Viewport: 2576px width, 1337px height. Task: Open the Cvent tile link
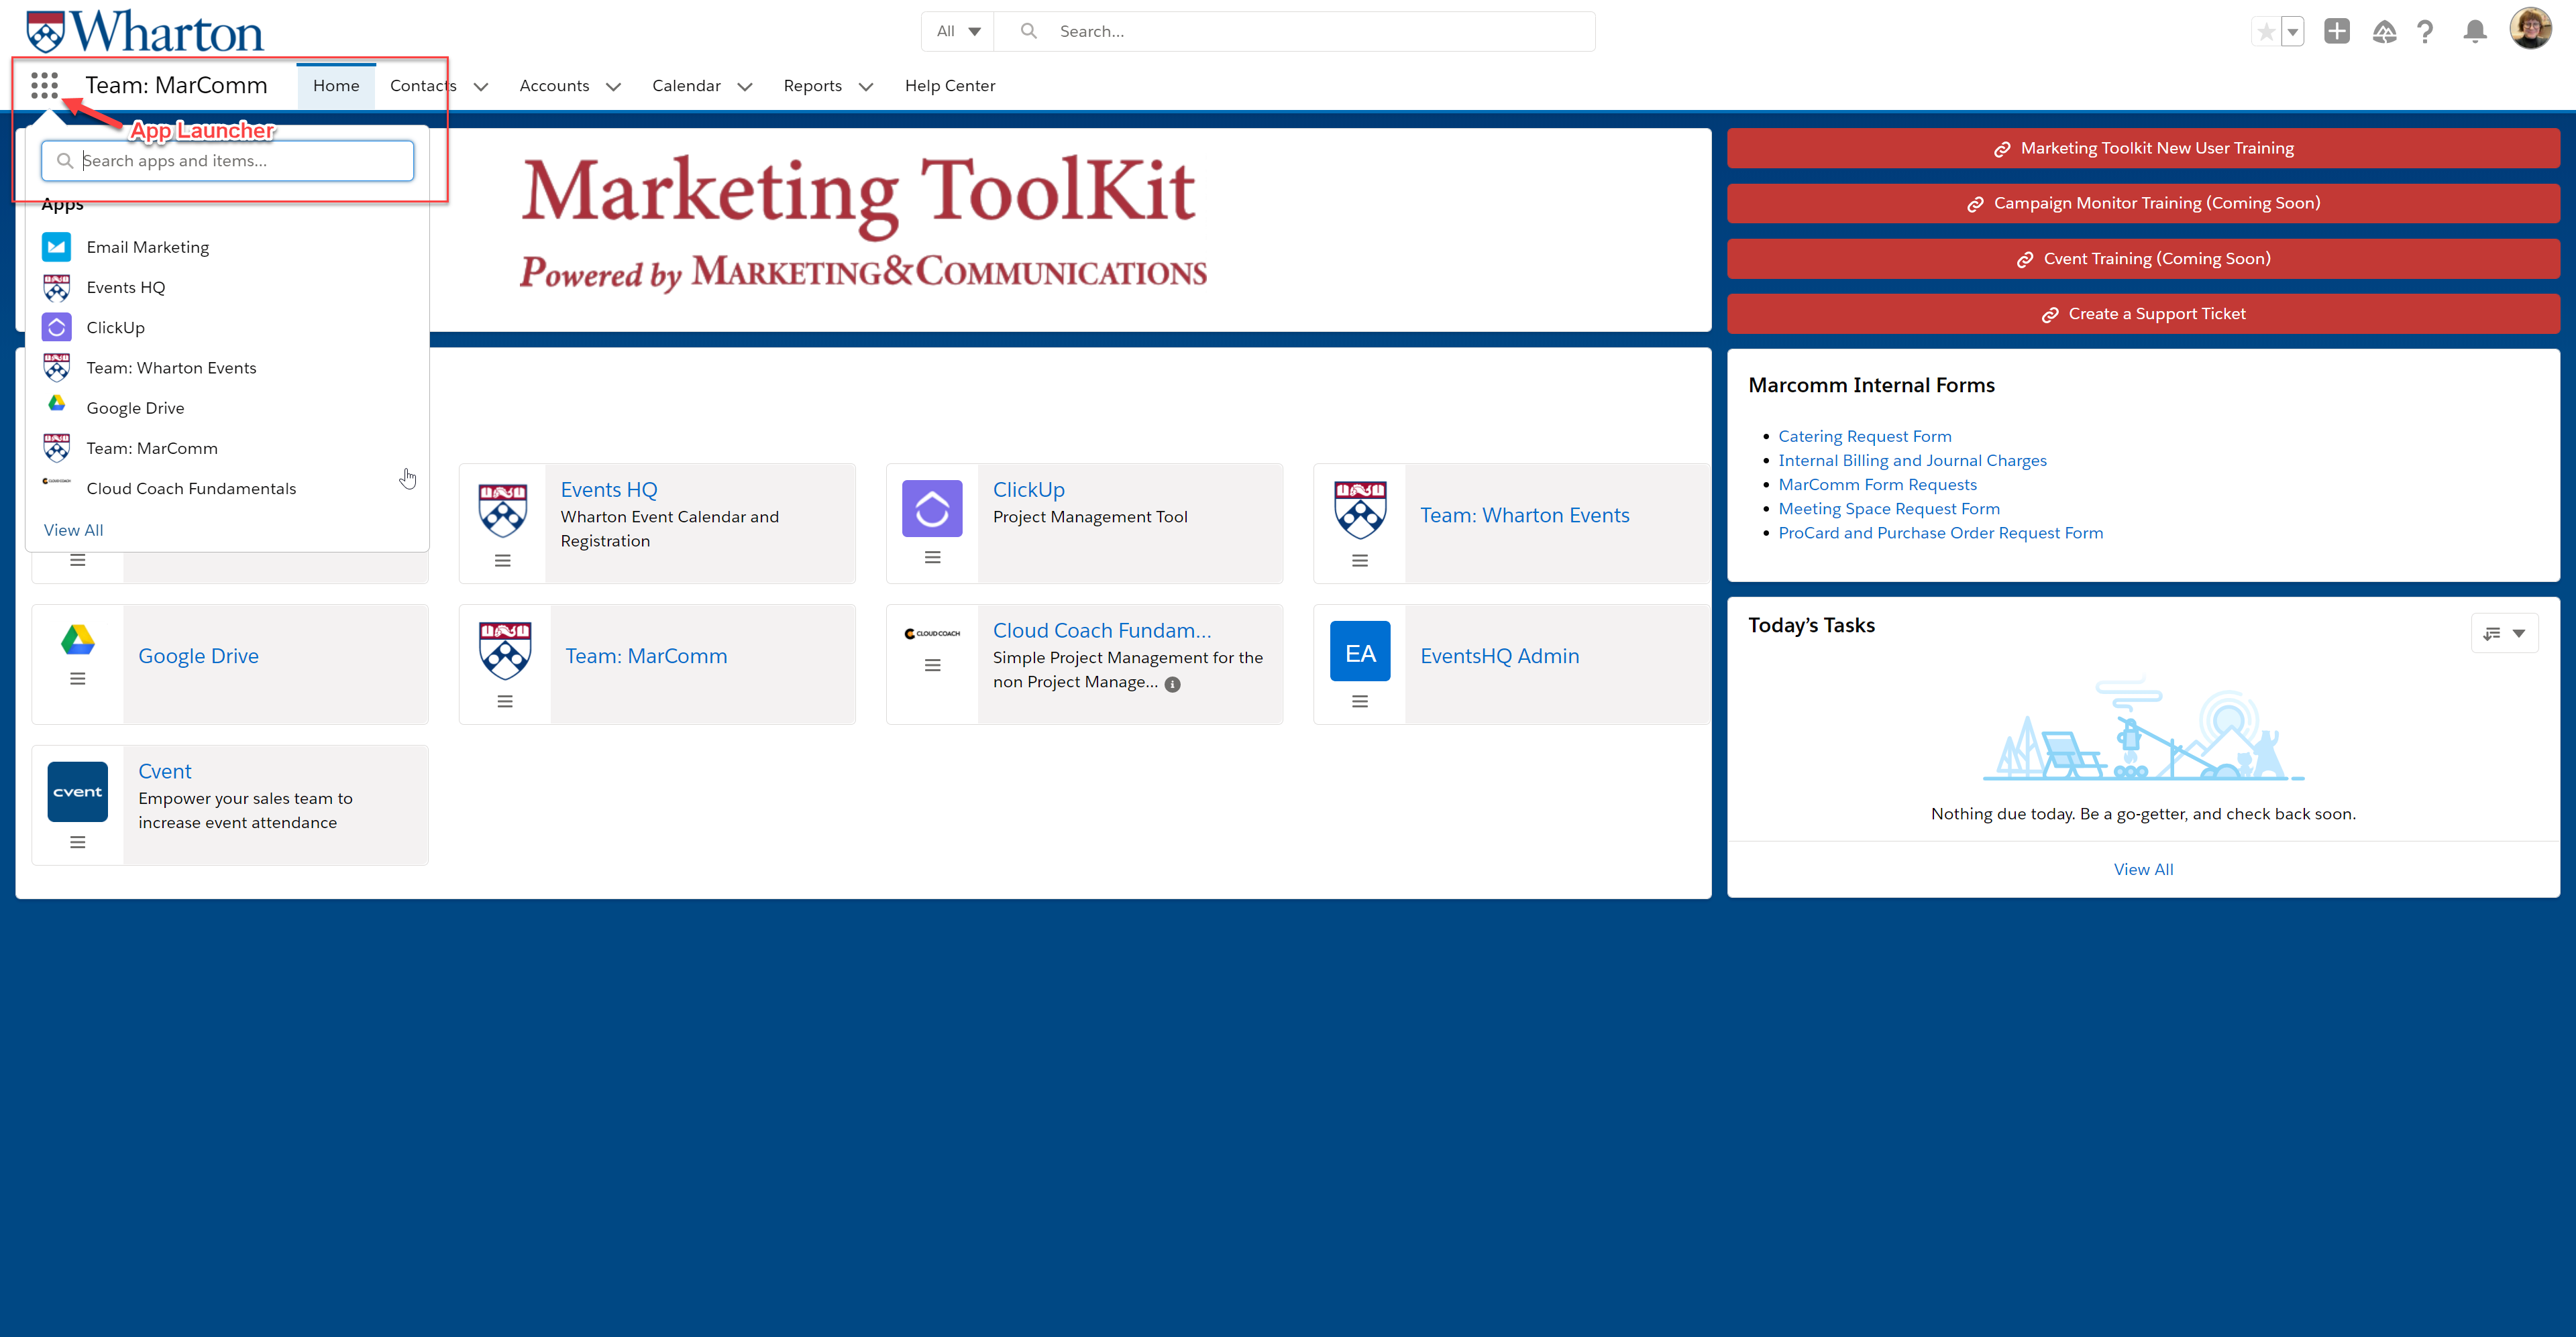(x=165, y=771)
